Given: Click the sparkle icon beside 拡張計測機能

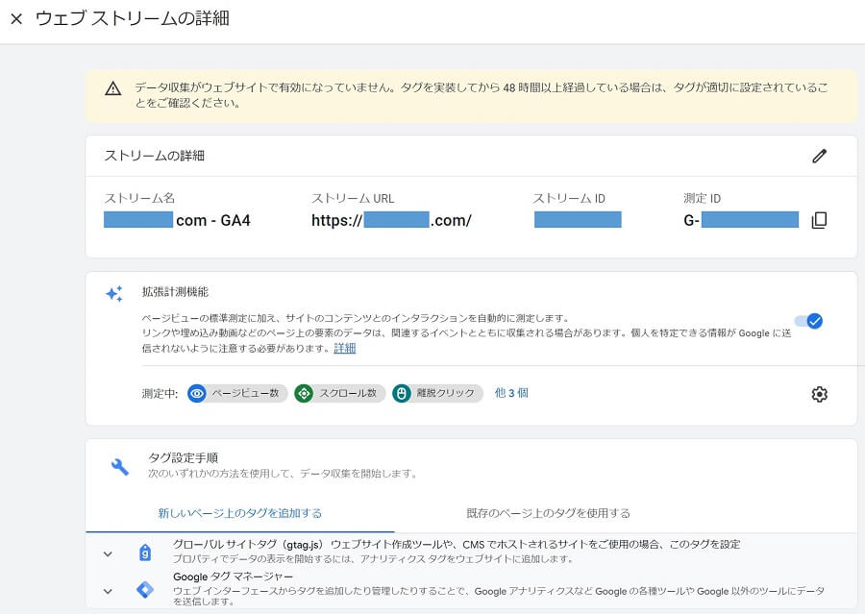Looking at the screenshot, I should [x=114, y=293].
